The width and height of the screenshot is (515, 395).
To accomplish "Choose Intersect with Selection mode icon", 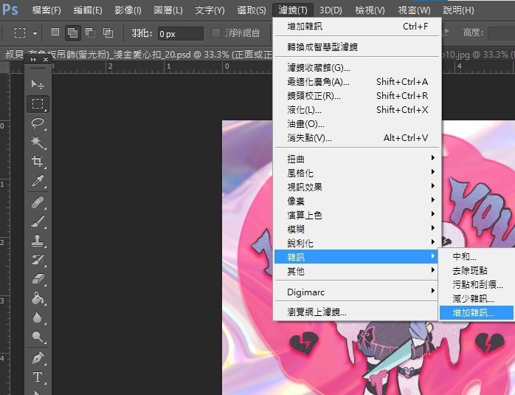I will (x=108, y=32).
